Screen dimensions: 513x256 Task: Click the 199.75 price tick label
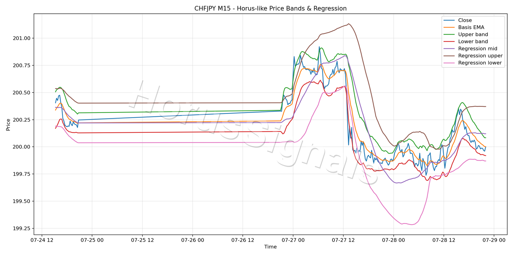click(22, 174)
